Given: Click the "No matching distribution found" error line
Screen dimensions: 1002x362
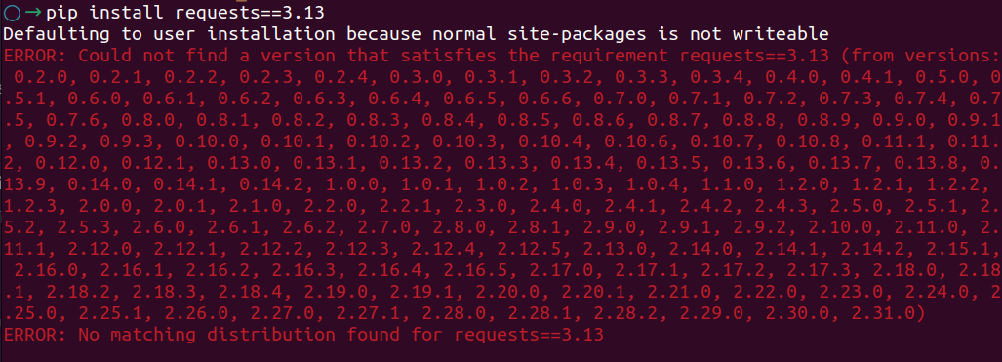Looking at the screenshot, I should pyautogui.click(x=303, y=335).
